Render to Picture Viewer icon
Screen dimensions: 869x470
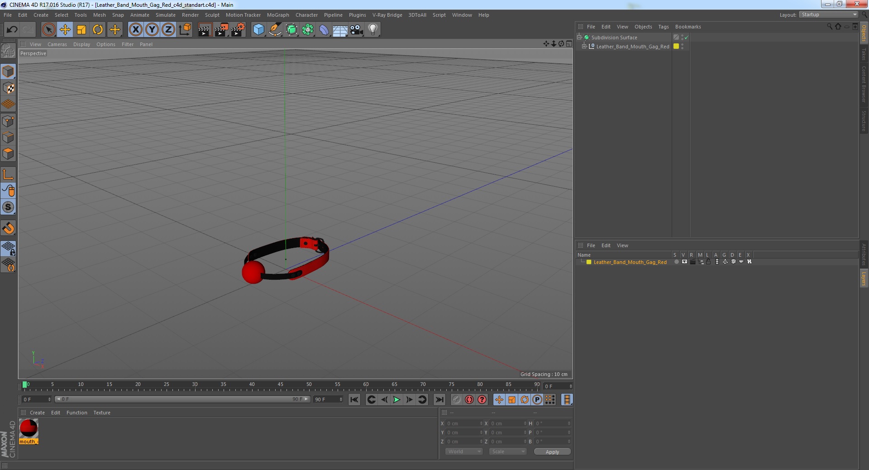click(221, 30)
